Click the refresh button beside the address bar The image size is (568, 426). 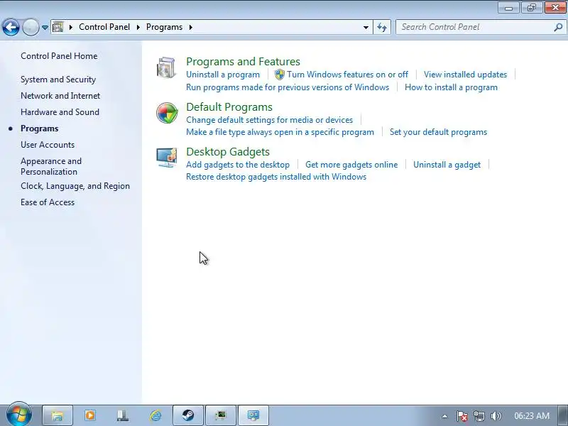point(382,27)
